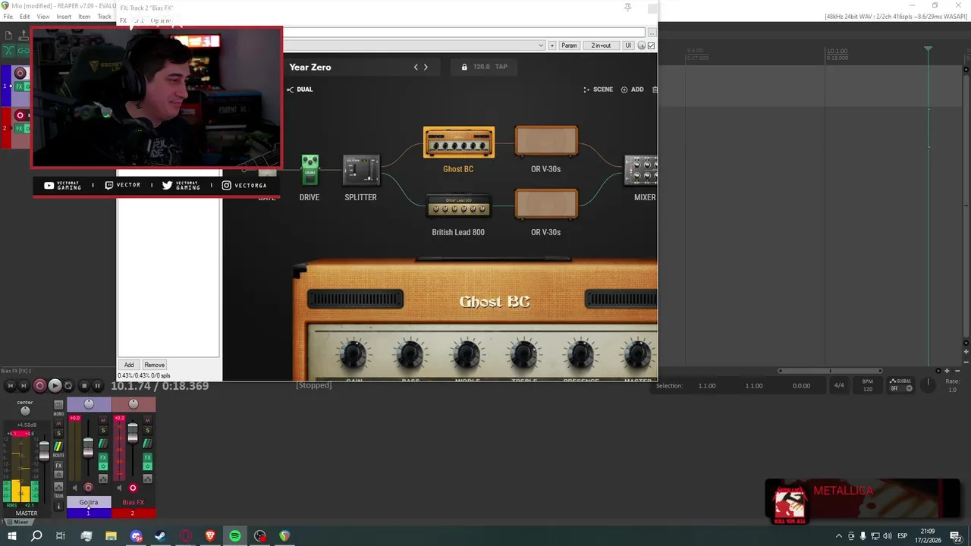Open master track ROUTE routing icon

[58, 447]
